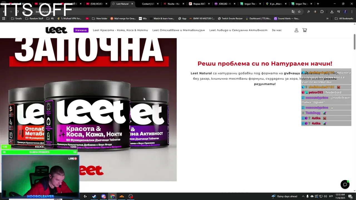Show hidden system tray icons
Image resolution: width=356 pixels, height=200 pixels.
pyautogui.click(x=303, y=196)
